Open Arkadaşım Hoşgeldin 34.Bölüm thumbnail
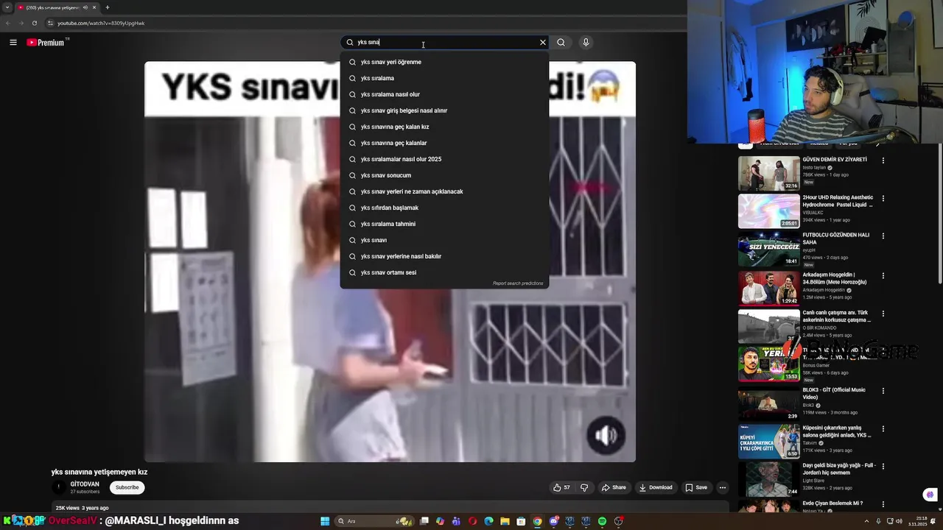The image size is (943, 530). coord(769,288)
